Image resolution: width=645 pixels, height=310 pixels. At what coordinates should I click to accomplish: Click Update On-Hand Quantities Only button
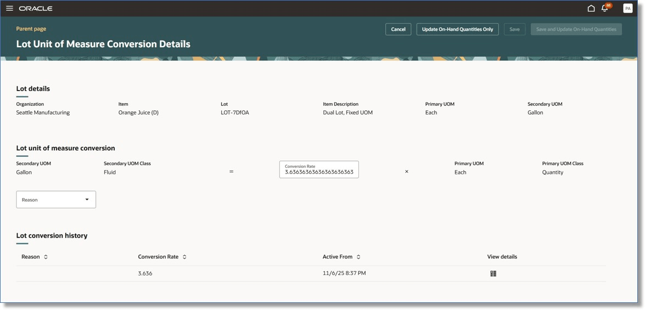tap(457, 29)
